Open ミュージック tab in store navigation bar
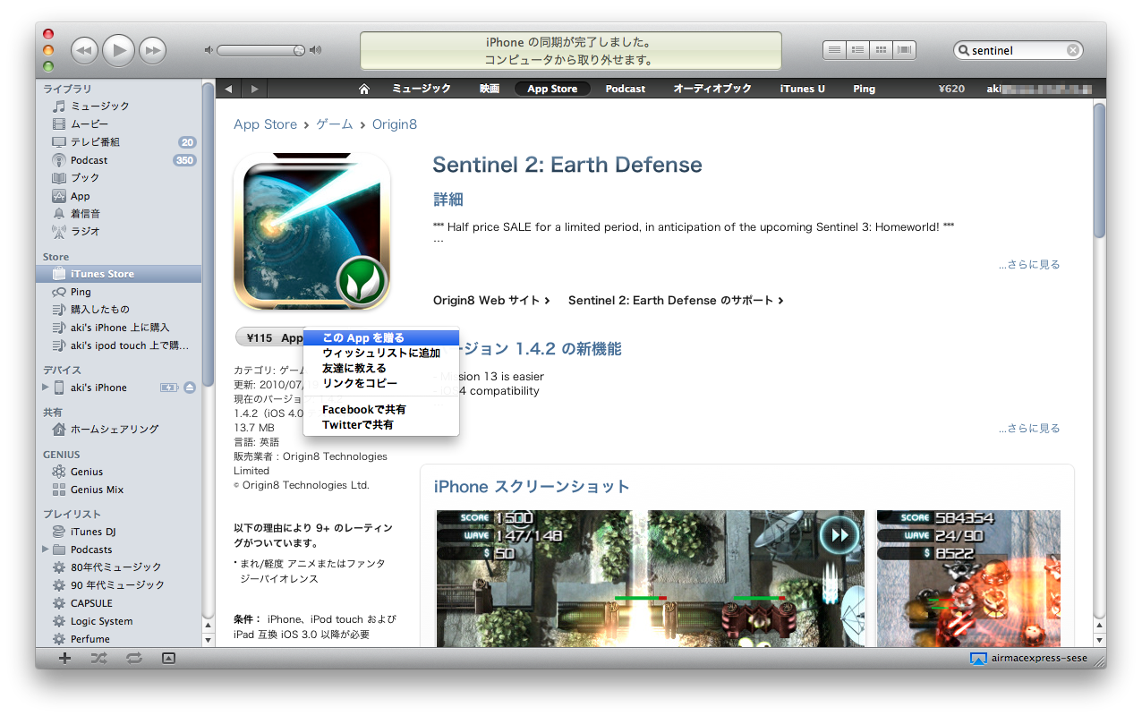The image size is (1142, 716). coord(422,89)
